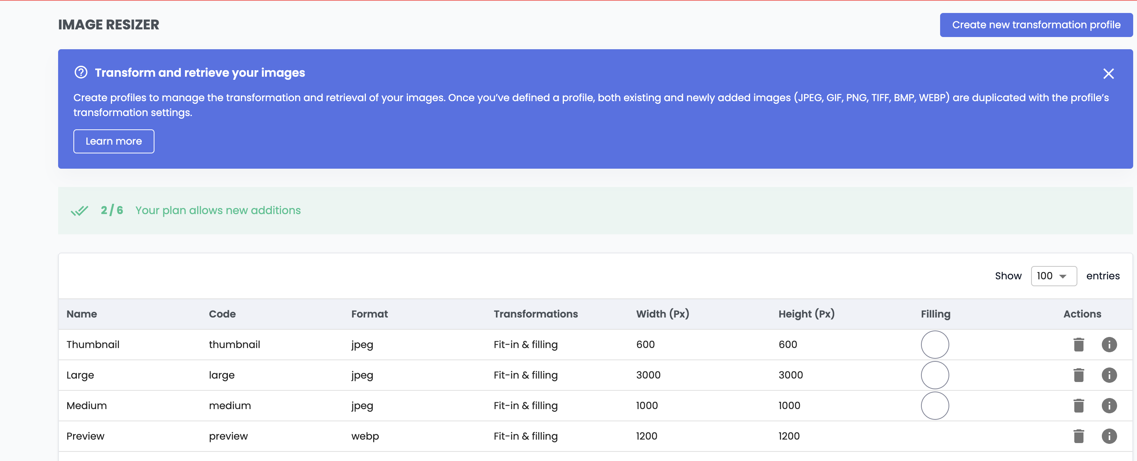Show info for the Thumbnail profile
This screenshot has height=461, width=1137.
point(1109,344)
